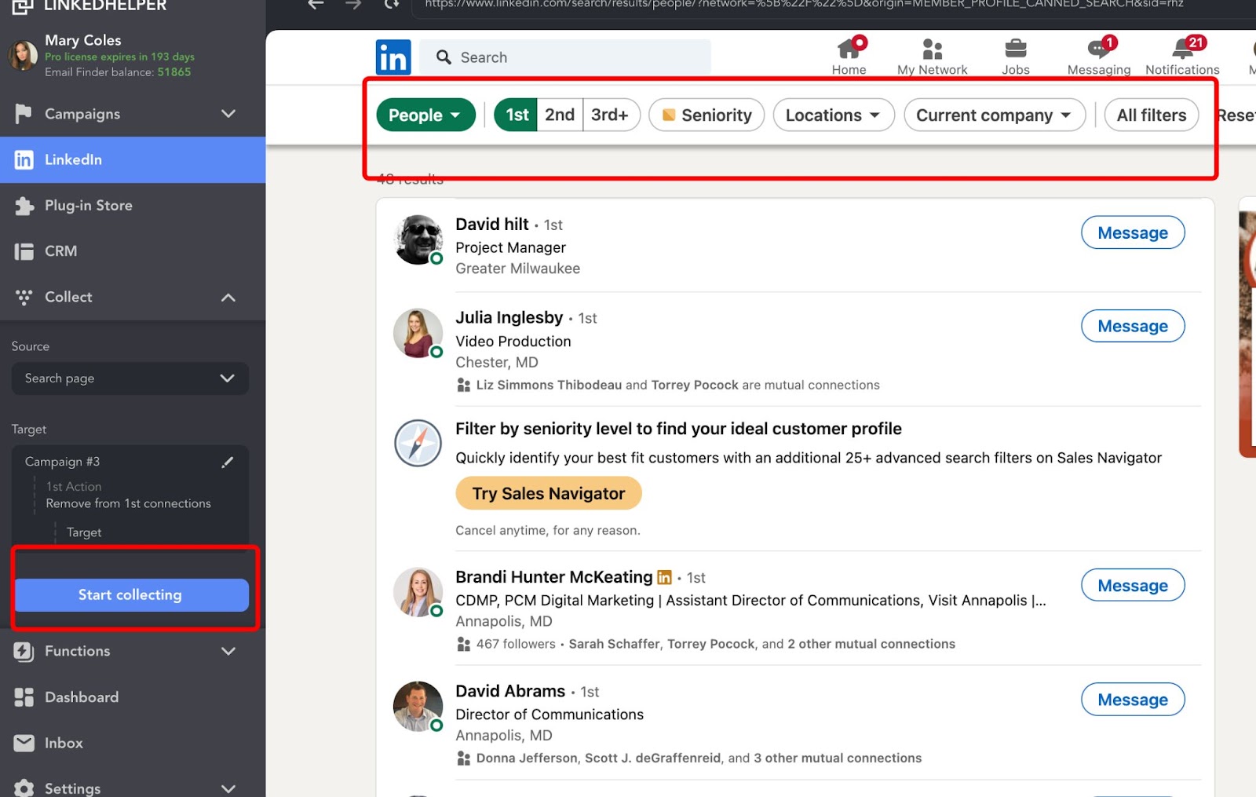Click the Jobs briefcase icon

1014,49
